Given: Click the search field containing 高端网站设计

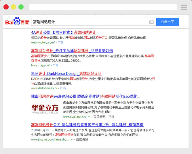Looking at the screenshot, I should coord(89,22).
